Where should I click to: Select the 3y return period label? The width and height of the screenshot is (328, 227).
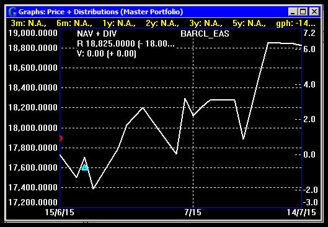tap(206, 23)
